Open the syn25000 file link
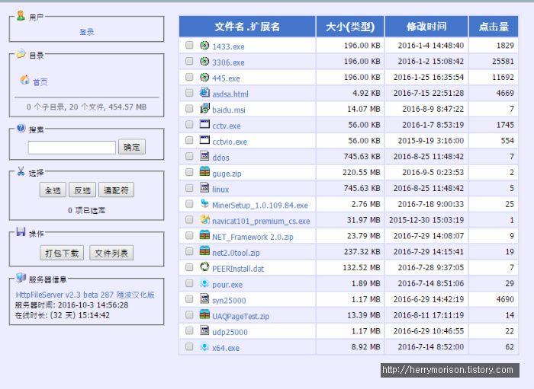Image resolution: width=534 pixels, height=389 pixels. click(x=229, y=301)
